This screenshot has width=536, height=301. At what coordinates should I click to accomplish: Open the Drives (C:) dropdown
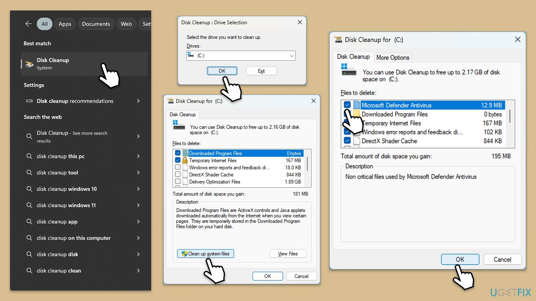(241, 56)
